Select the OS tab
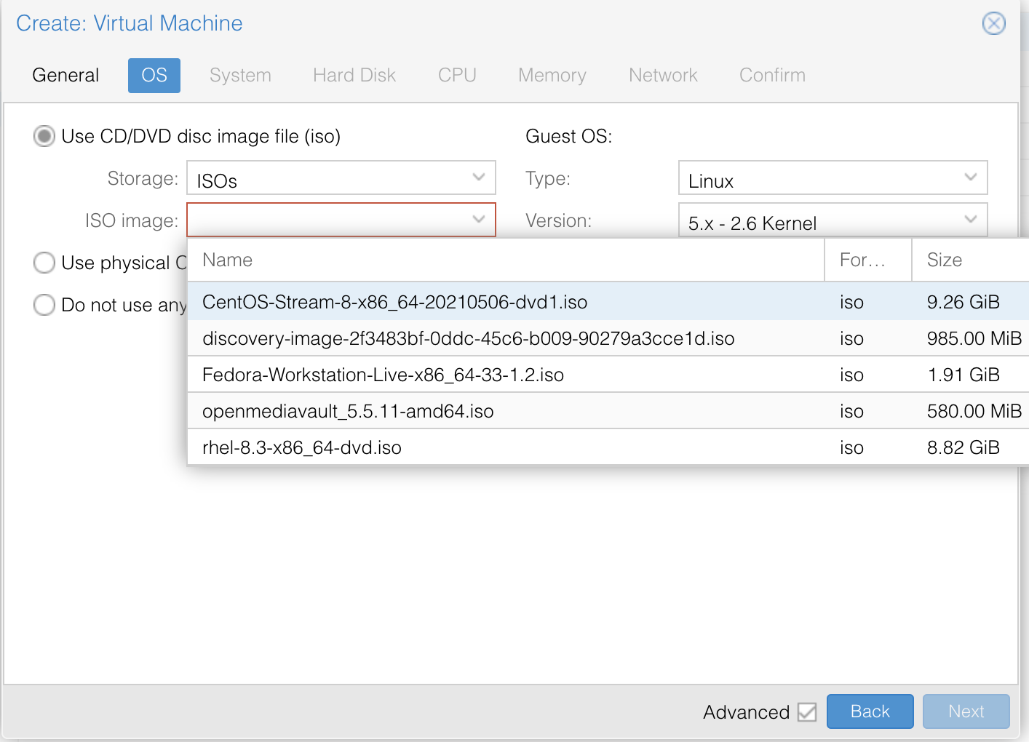1029x742 pixels. (154, 76)
